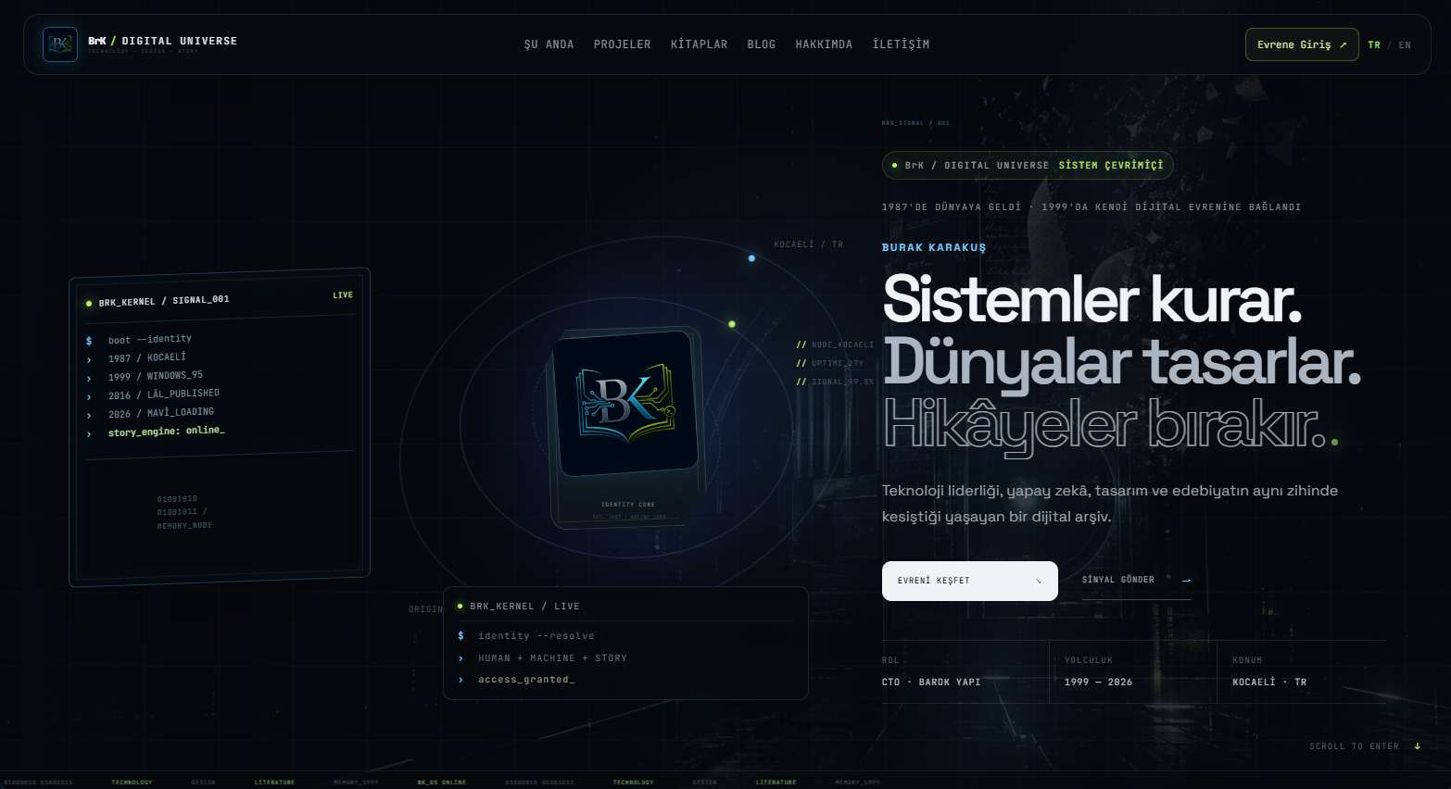Open the KİTAPLAR menu item
Screen dimensions: 1451x789
(x=699, y=44)
